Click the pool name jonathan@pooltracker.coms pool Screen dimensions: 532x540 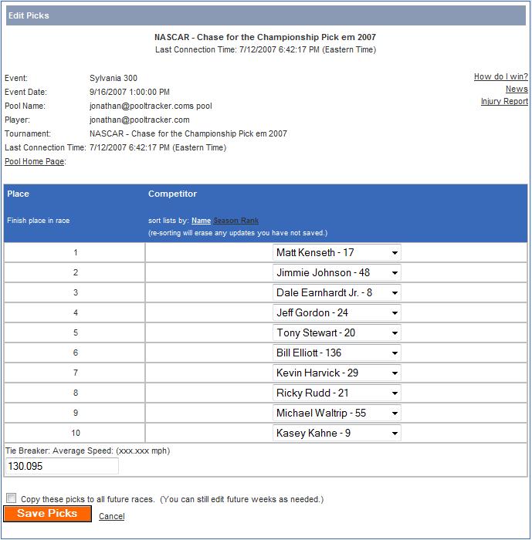(x=151, y=106)
